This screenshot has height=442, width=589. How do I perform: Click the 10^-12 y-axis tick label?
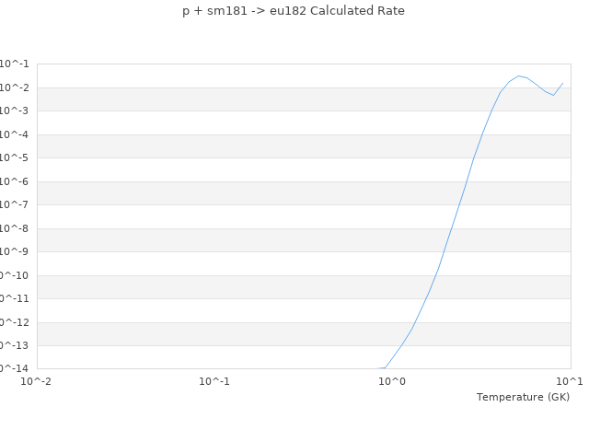(11, 322)
